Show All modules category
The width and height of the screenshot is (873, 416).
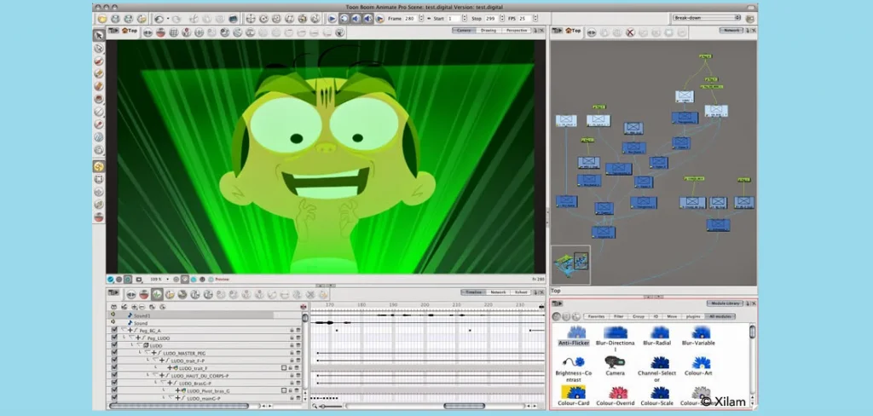point(720,316)
